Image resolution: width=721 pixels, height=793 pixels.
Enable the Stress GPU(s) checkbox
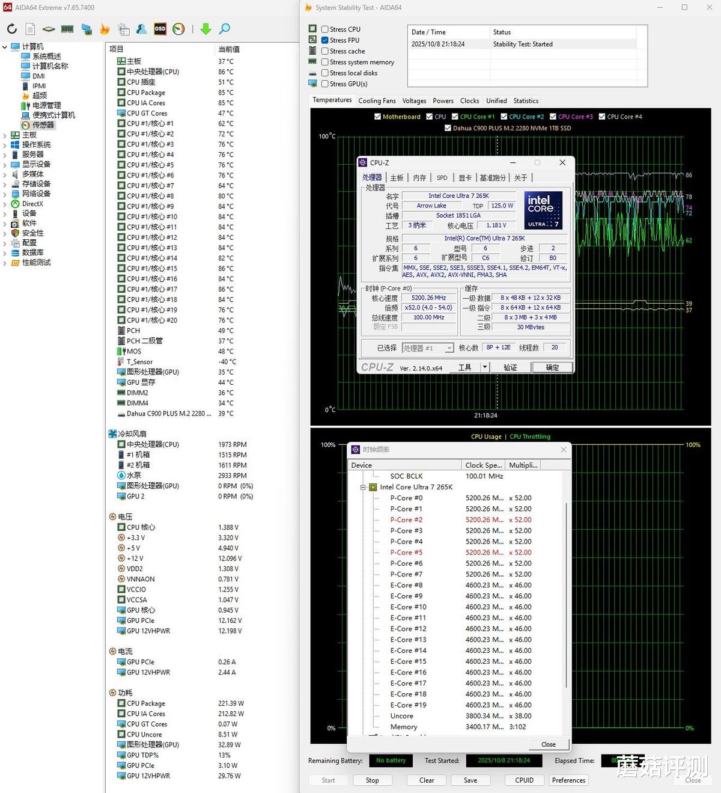[324, 84]
